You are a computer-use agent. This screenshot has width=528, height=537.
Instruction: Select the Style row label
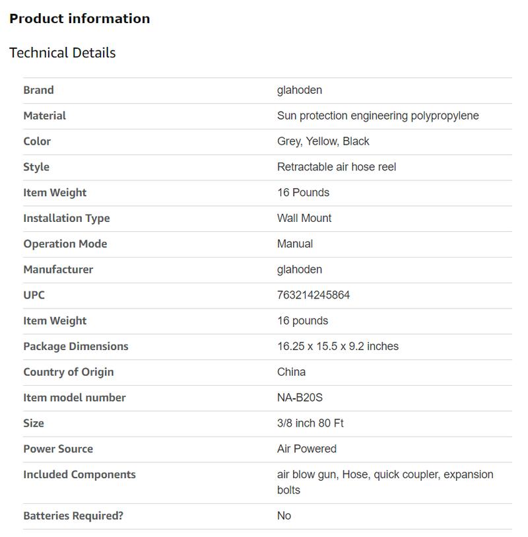[x=36, y=167]
